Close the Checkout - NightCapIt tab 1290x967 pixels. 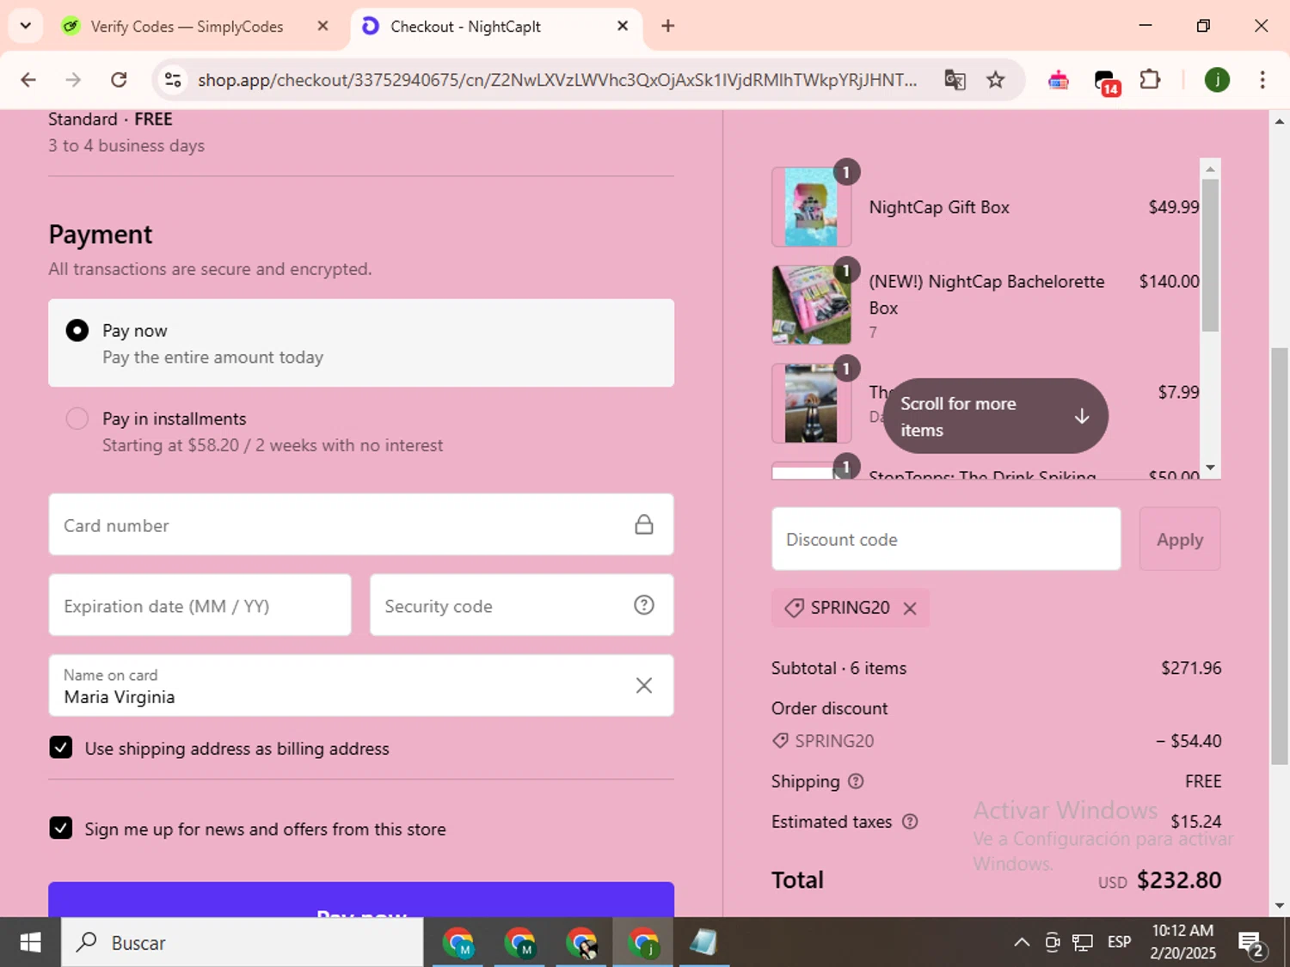(x=623, y=26)
